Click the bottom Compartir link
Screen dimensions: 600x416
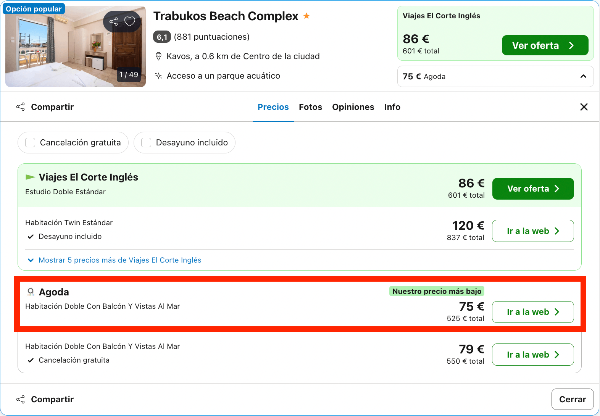coord(52,399)
